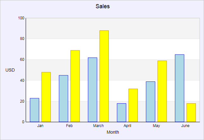Select the tallest yellow bar in March
The image size is (204, 140).
104,76
